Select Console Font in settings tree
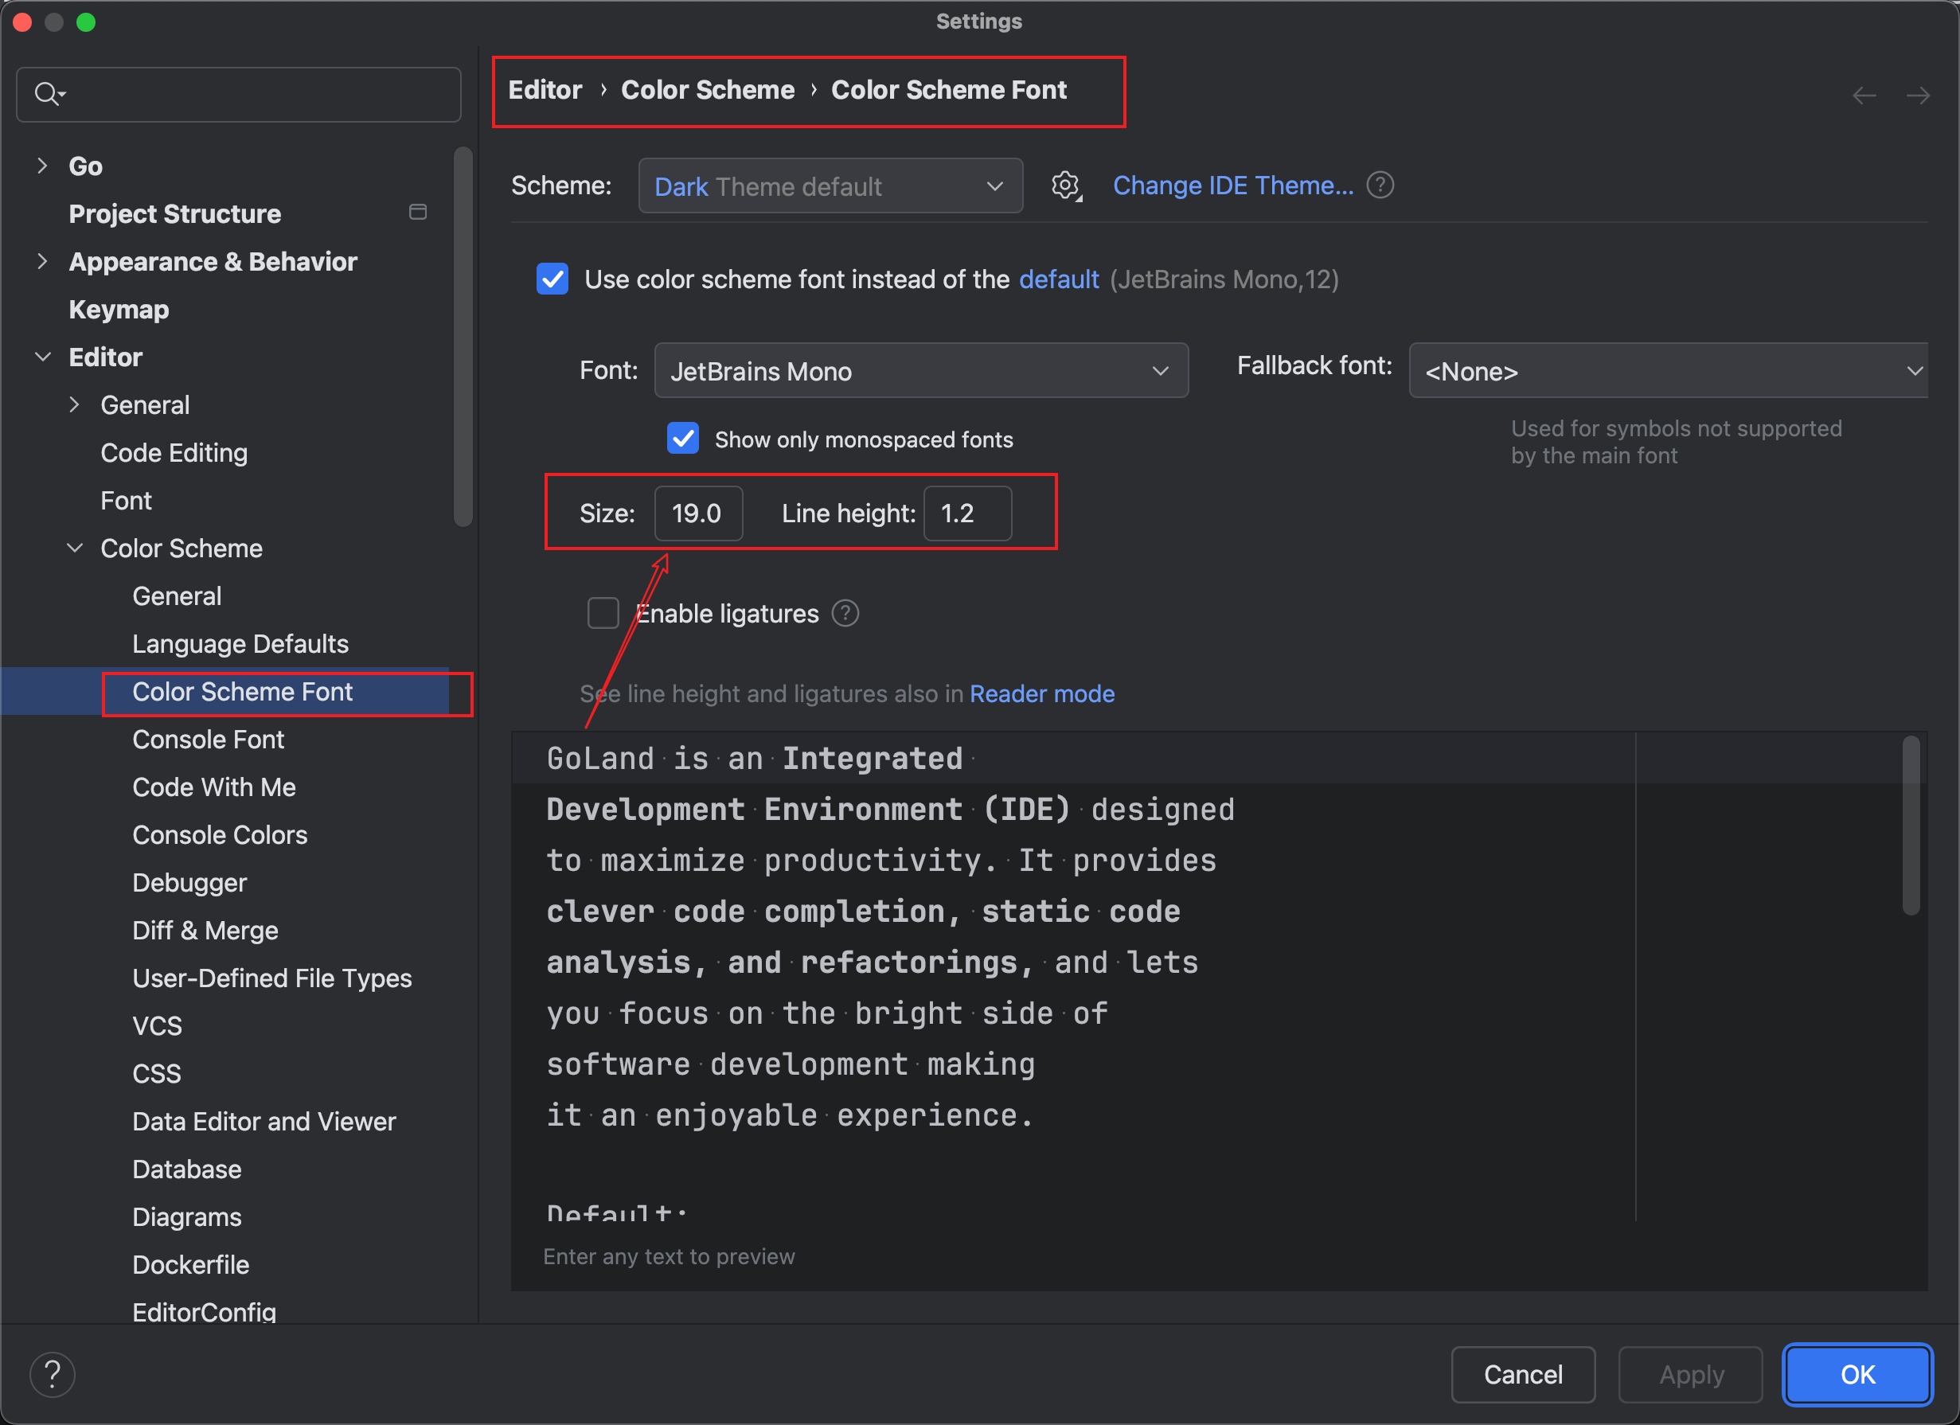1960x1425 pixels. pyautogui.click(x=209, y=740)
